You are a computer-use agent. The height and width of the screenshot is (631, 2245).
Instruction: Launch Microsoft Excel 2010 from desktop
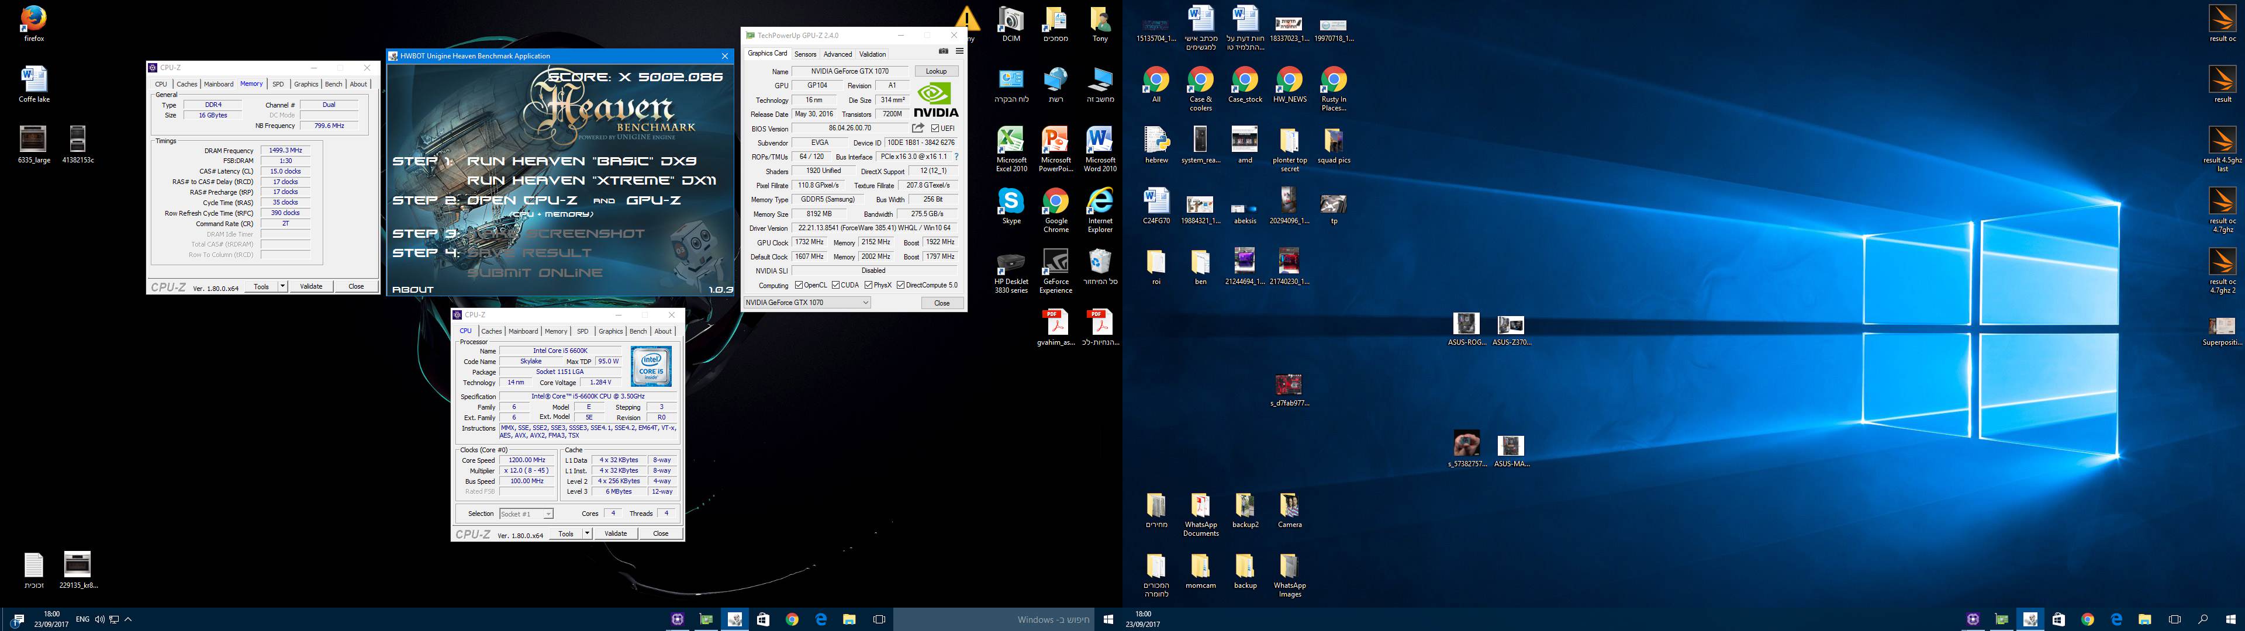(x=1011, y=149)
